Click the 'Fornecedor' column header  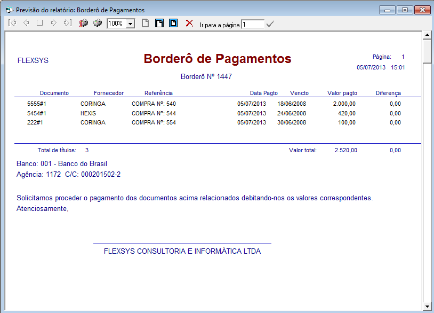click(109, 93)
